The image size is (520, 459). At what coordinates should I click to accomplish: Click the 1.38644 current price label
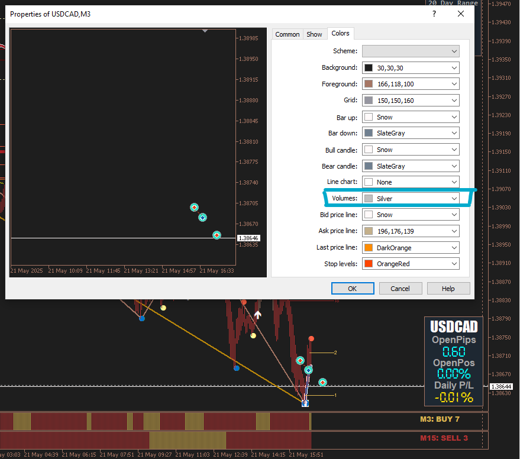click(x=502, y=387)
